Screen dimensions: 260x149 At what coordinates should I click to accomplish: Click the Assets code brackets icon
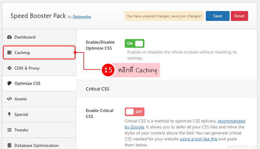click(9, 99)
